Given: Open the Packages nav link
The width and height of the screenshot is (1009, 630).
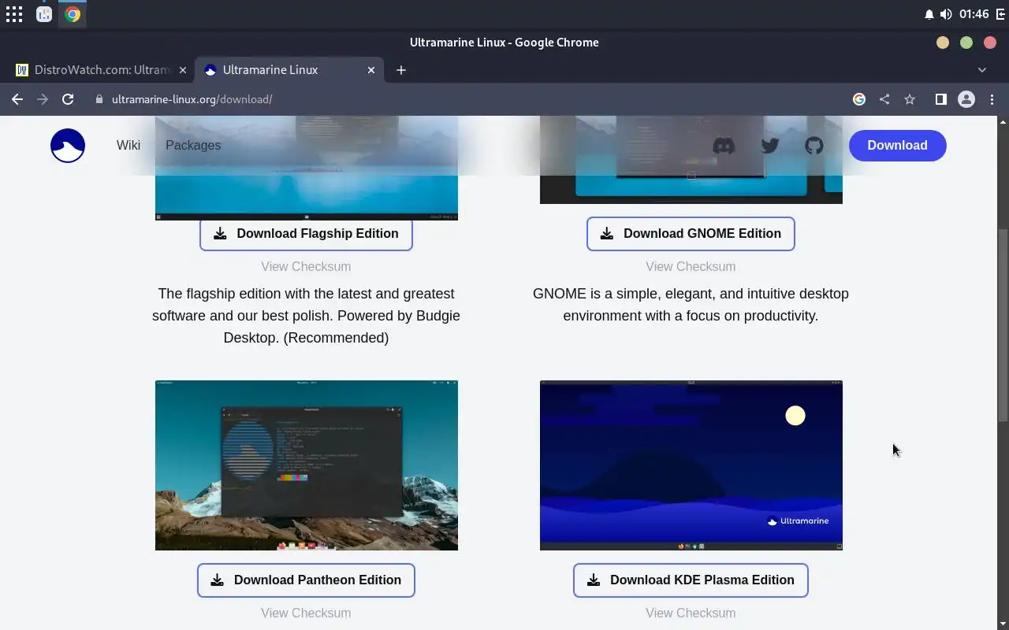Looking at the screenshot, I should pyautogui.click(x=193, y=145).
